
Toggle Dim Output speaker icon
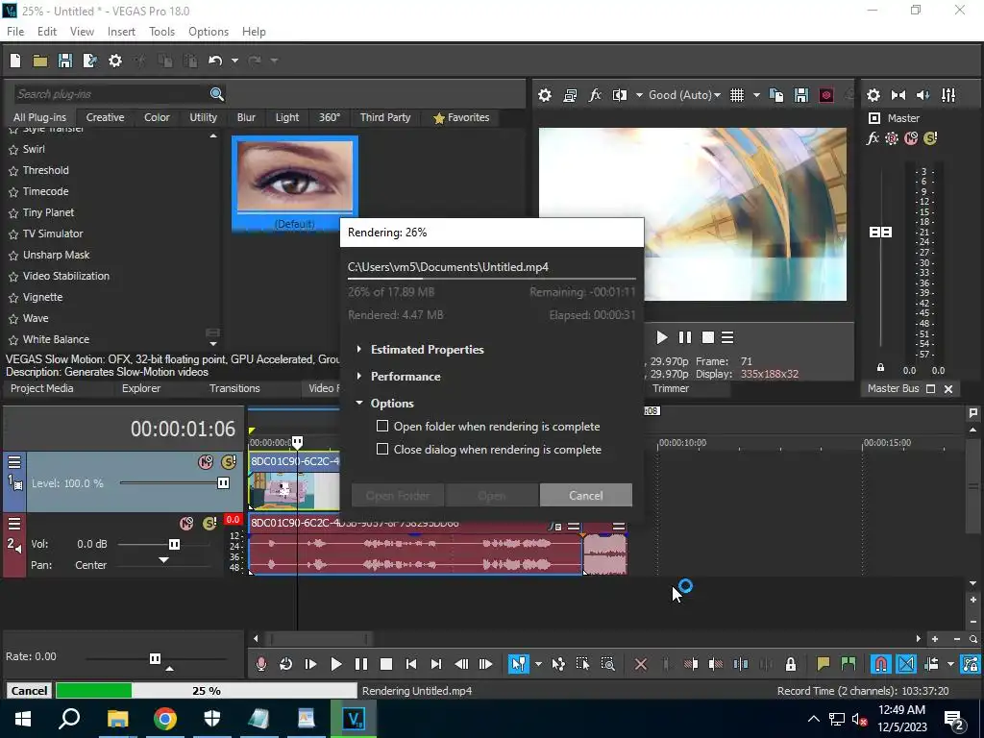[923, 95]
